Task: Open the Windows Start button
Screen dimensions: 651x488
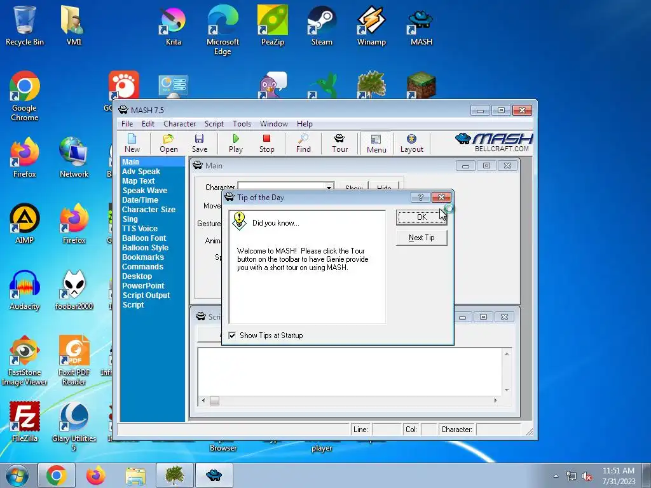Action: (17, 475)
